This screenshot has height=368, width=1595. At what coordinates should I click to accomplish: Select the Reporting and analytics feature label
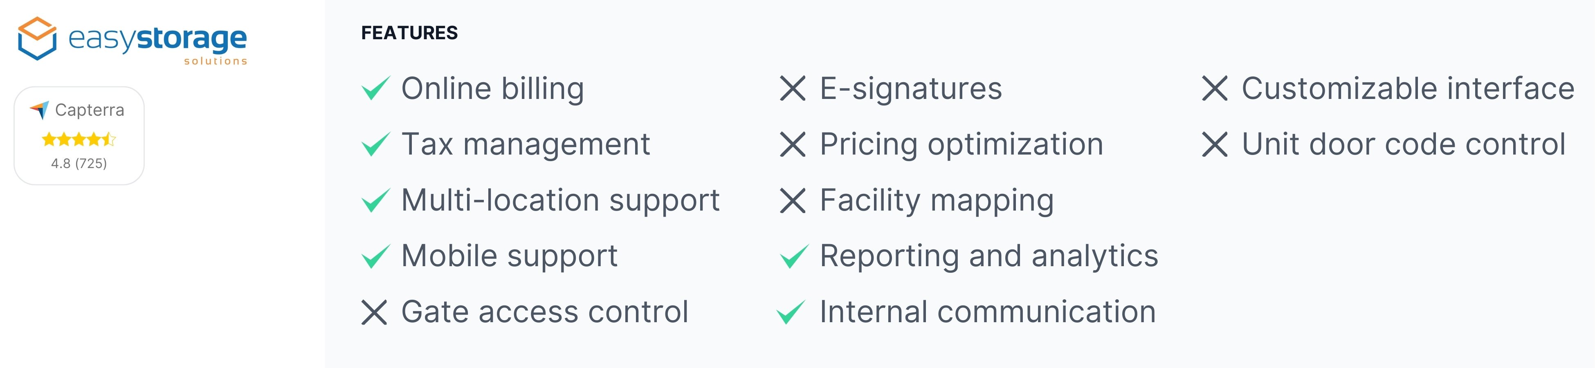[x=989, y=256]
